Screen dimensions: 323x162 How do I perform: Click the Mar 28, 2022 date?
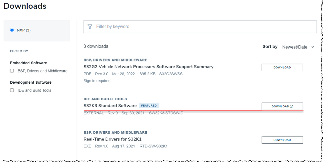pos(124,74)
